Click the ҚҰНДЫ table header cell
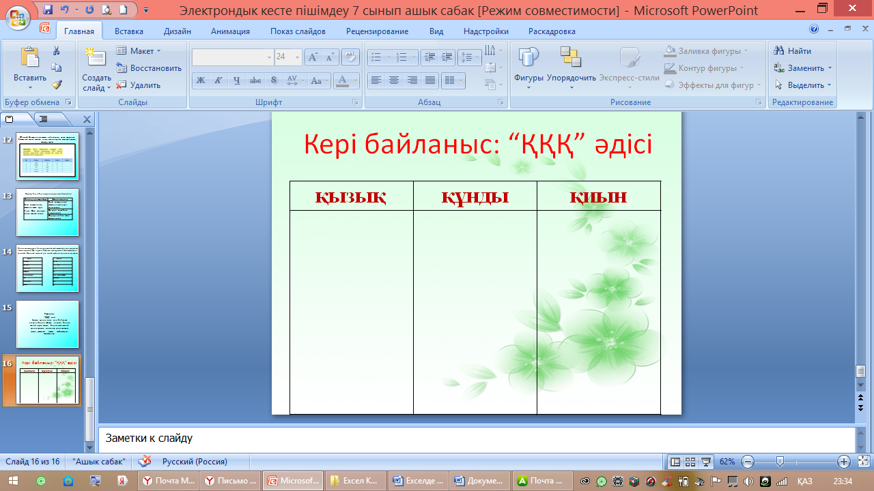874x491 pixels. pyautogui.click(x=475, y=196)
